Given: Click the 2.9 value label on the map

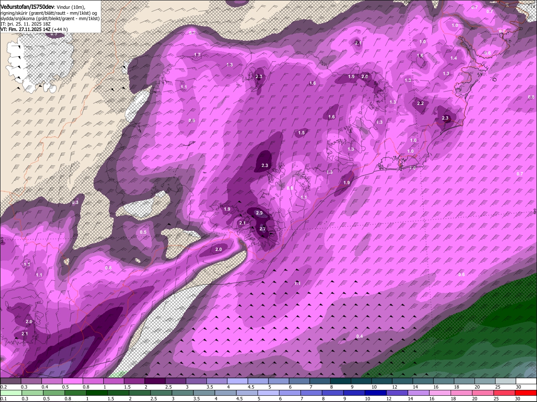Looking at the screenshot, I should point(259,213).
